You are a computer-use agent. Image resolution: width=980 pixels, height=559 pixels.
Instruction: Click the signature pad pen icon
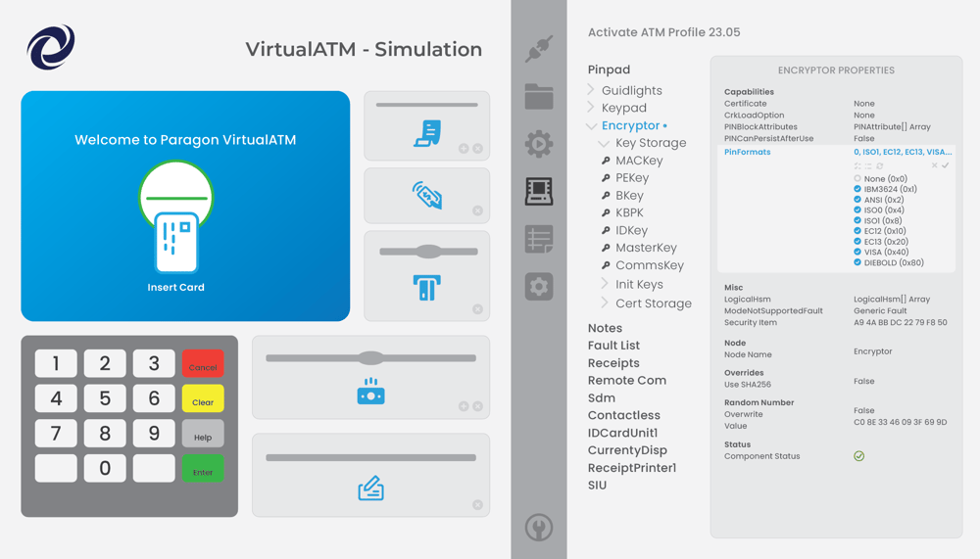370,489
